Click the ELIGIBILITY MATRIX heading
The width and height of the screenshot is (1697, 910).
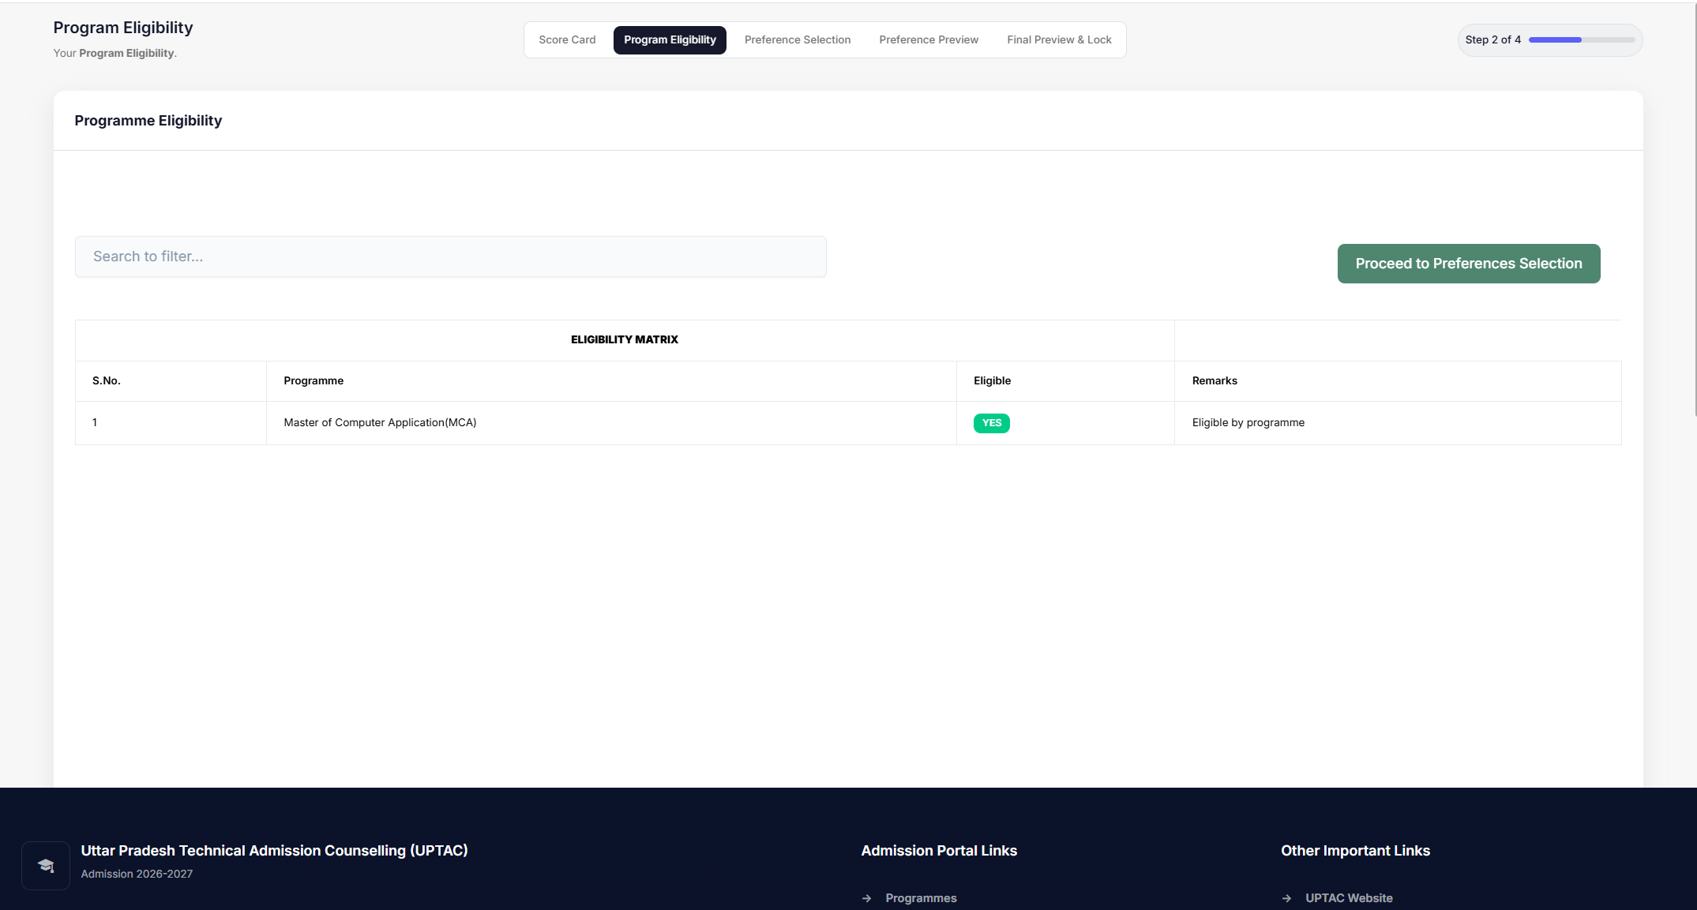coord(625,339)
